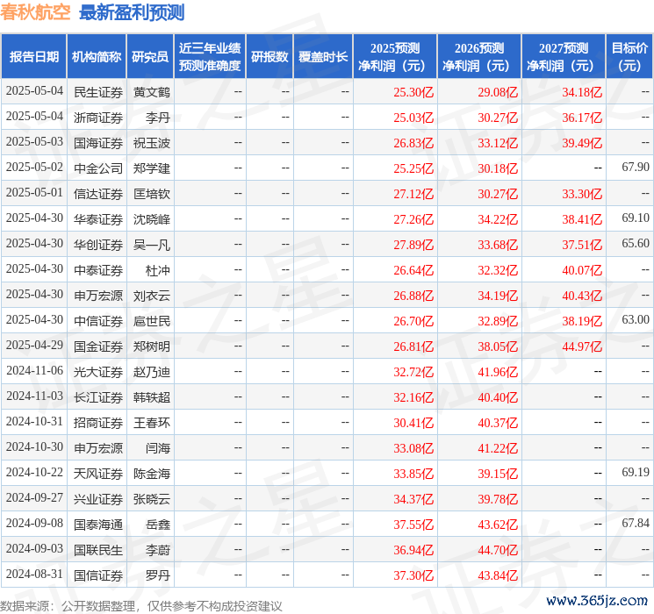Select the 40.07亿 forecast value
The height and width of the screenshot is (614, 654).
coord(582,270)
